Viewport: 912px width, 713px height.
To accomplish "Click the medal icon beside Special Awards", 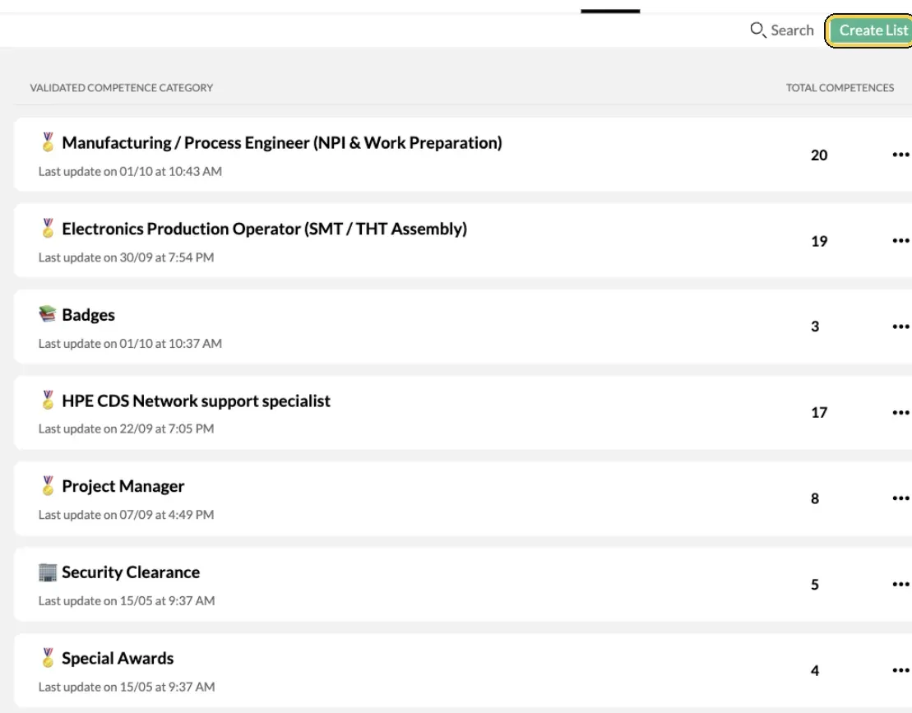I will coord(48,658).
